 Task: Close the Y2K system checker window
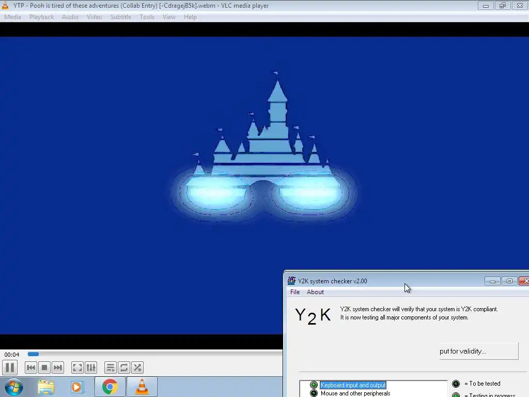(x=524, y=281)
